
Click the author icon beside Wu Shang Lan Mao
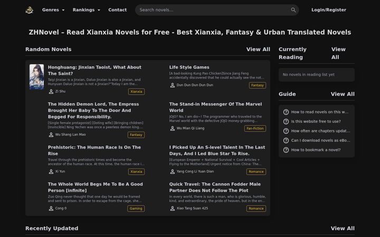pyautogui.click(x=51, y=135)
